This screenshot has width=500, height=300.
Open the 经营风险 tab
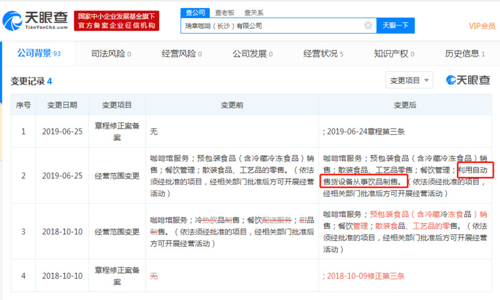[181, 54]
